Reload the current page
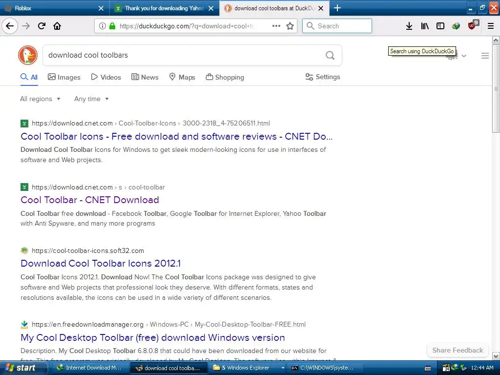 [x=42, y=26]
